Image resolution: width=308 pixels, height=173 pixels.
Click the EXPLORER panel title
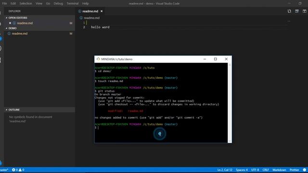tap(14, 11)
